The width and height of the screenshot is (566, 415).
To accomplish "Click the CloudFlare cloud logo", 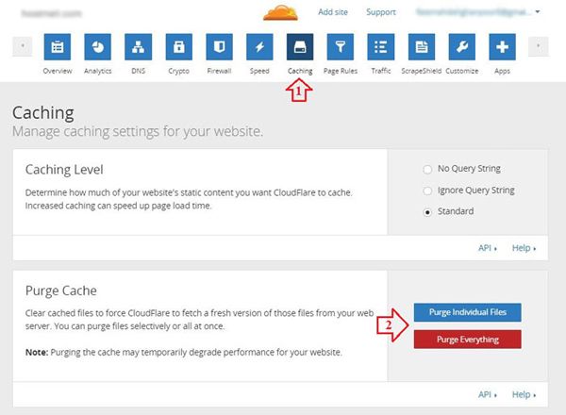I will (280, 13).
